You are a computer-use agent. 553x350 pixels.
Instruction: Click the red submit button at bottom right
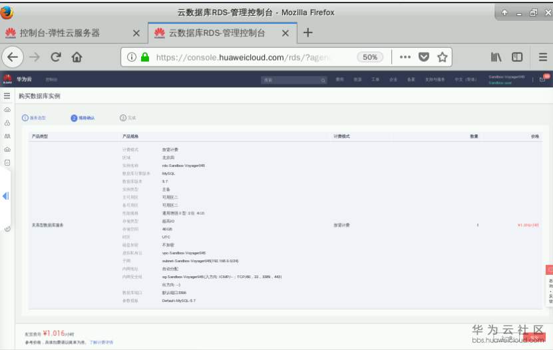point(534,337)
